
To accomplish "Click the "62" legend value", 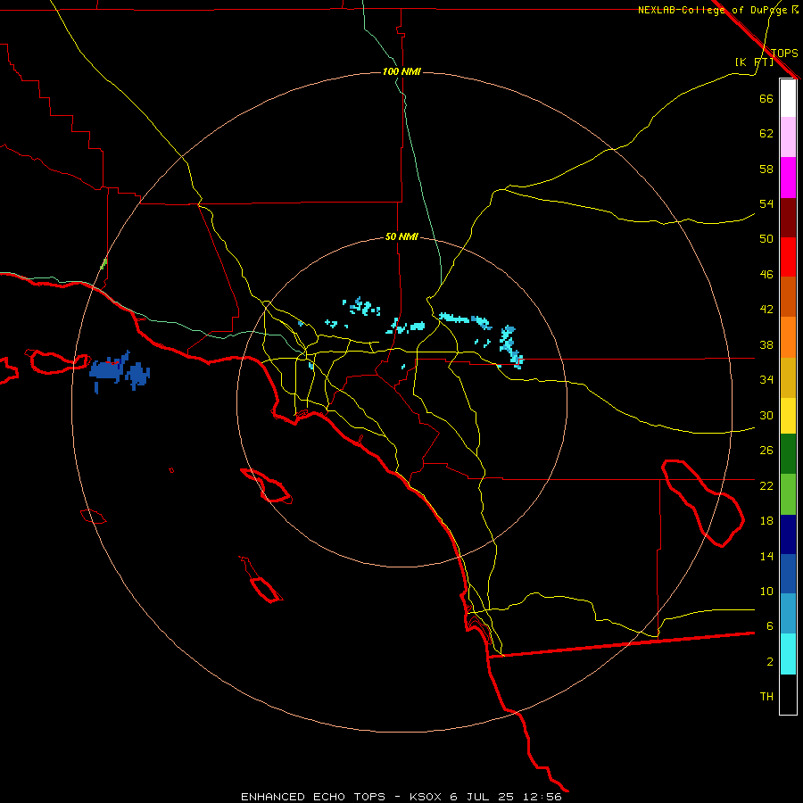I will point(766,134).
